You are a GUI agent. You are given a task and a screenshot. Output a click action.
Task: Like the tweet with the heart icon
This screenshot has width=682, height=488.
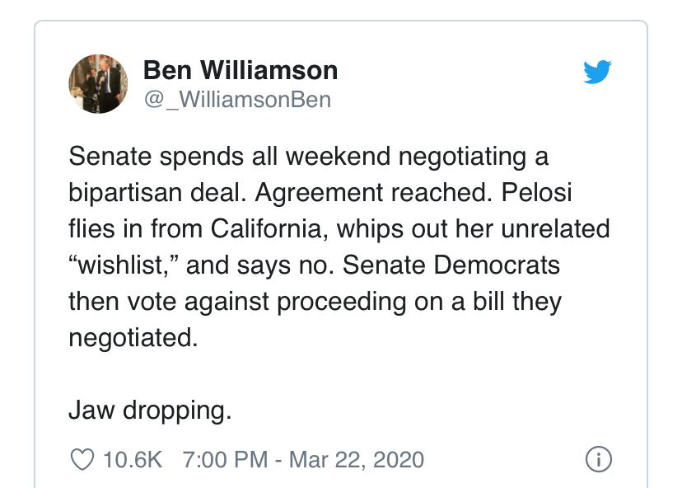82,460
